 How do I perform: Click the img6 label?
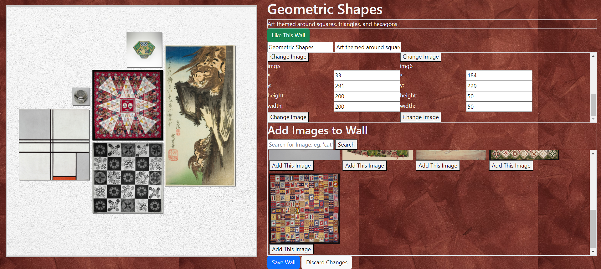point(406,66)
